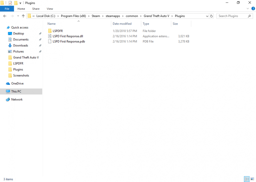This screenshot has height=182, width=256.
Task: Click the Properties icon in quick access toolbar
Action: click(x=10, y=3)
